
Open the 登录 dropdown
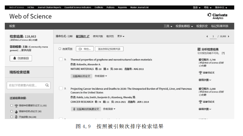197,7
